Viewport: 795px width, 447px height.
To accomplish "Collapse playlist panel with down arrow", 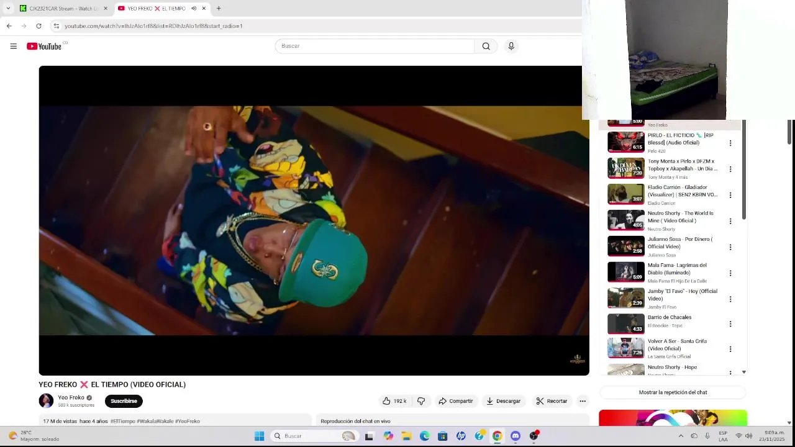I will pos(744,372).
